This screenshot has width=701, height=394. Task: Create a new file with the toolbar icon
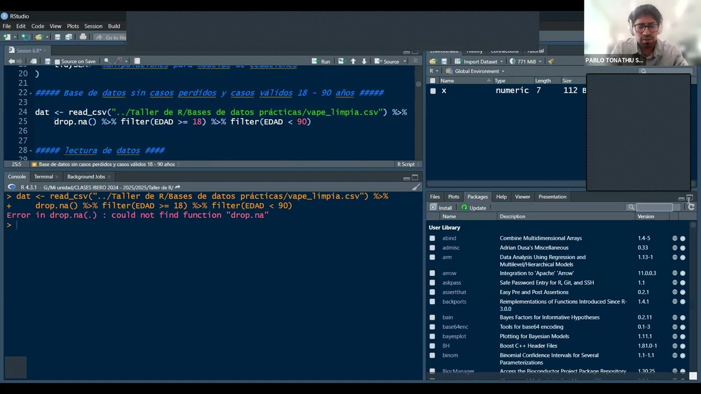7,37
